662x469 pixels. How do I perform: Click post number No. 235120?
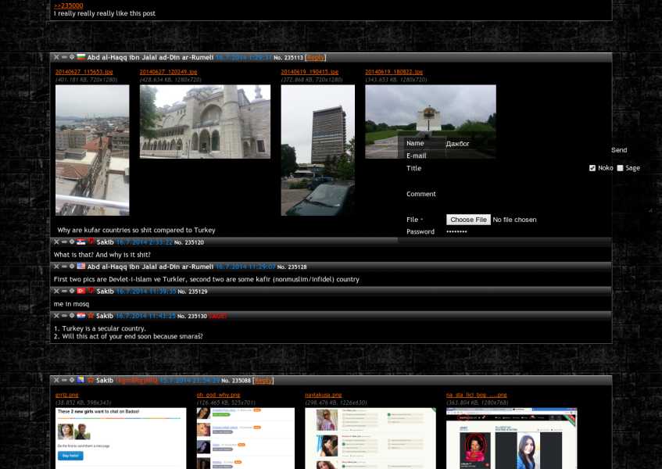point(189,242)
